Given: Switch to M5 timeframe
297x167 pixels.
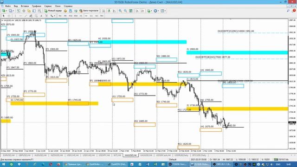Looking at the screenshot, I should (x=65, y=16).
